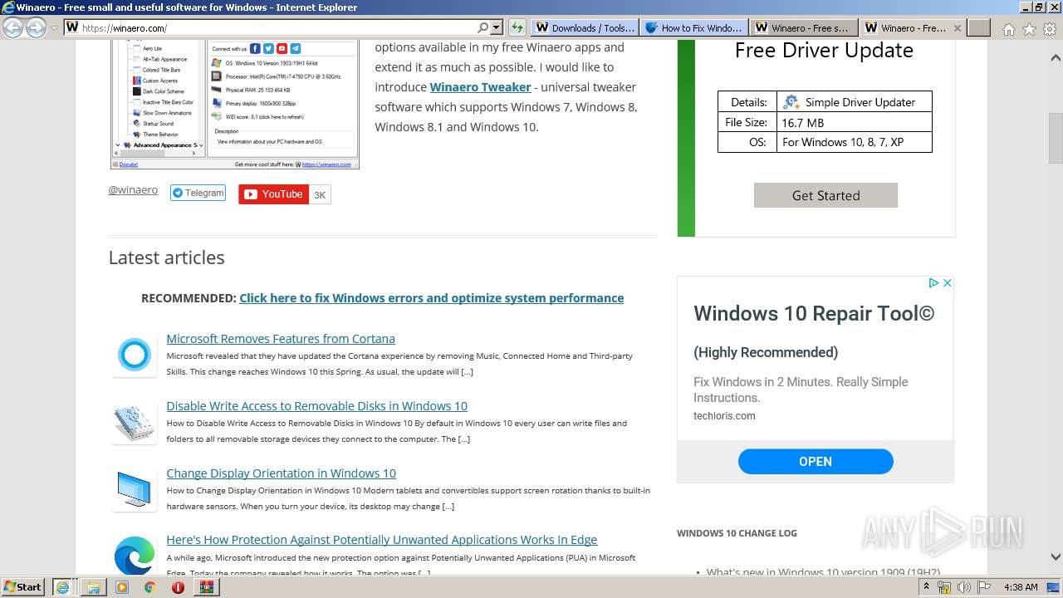Click Get Started in driver update ad
The height and width of the screenshot is (598, 1063).
[x=825, y=195]
